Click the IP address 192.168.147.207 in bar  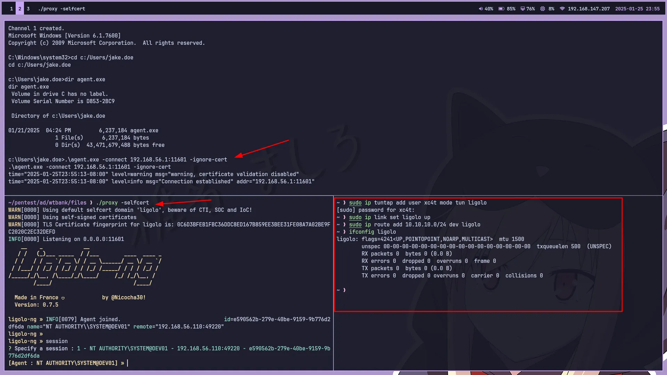coord(588,9)
